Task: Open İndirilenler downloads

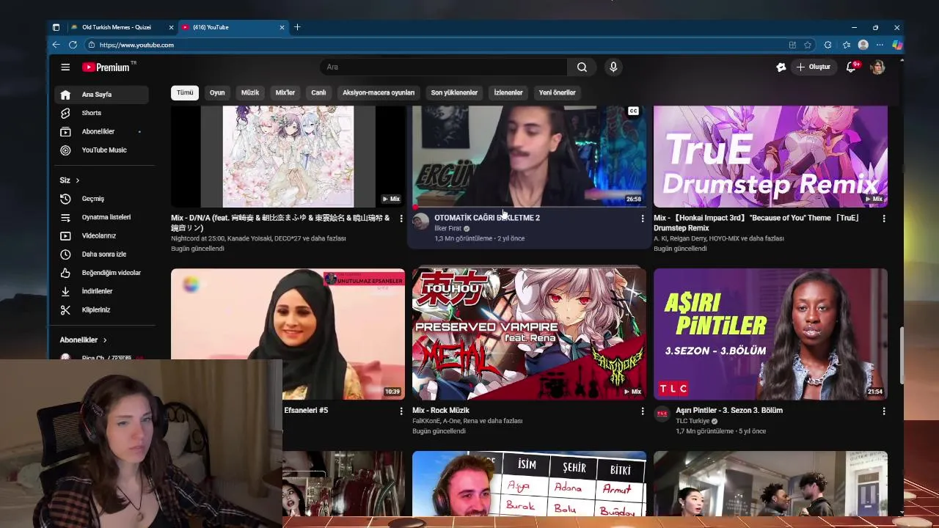Action: click(x=101, y=291)
